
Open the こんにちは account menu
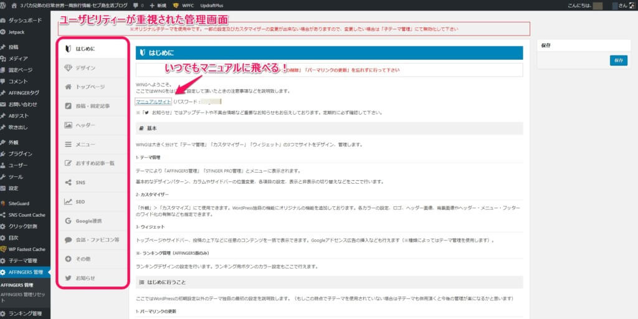tap(602, 6)
